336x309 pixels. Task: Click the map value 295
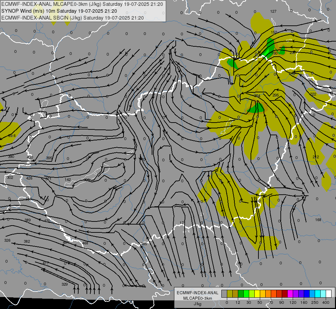(x=276, y=95)
